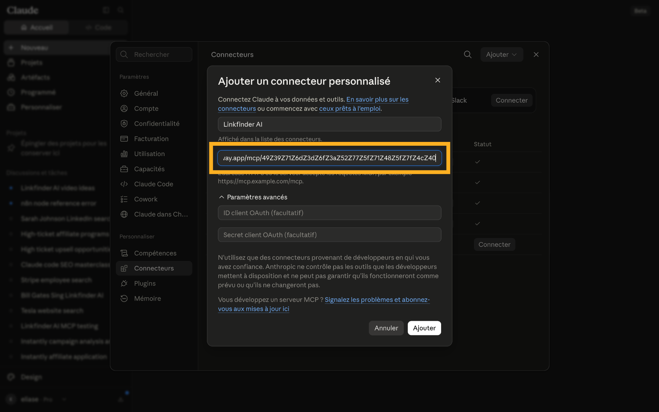Open Compte settings
This screenshot has width=659, height=412.
tap(154, 109)
